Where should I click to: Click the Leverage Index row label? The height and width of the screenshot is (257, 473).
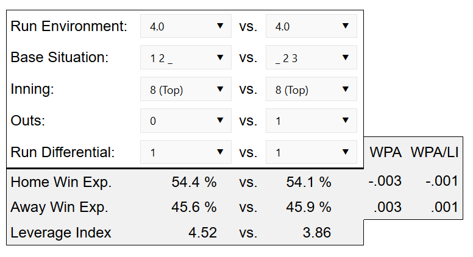tap(61, 233)
